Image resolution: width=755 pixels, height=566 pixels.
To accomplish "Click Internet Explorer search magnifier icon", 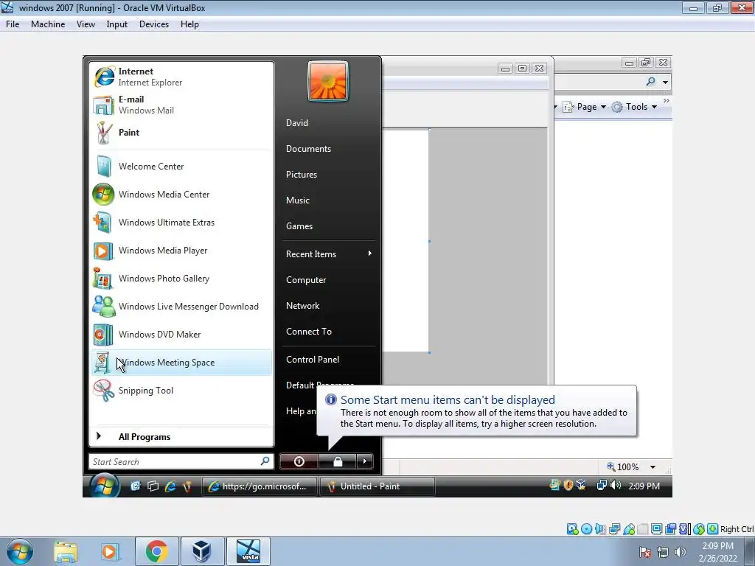I will (650, 81).
